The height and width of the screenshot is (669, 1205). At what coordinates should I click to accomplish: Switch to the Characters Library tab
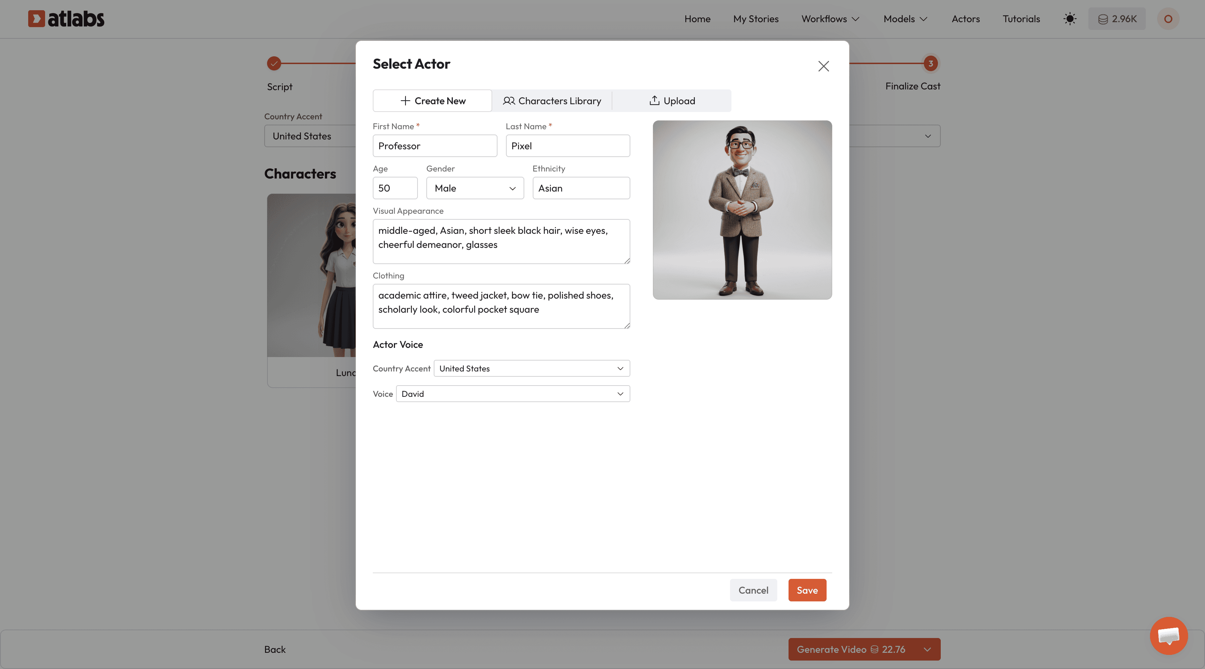tap(552, 100)
